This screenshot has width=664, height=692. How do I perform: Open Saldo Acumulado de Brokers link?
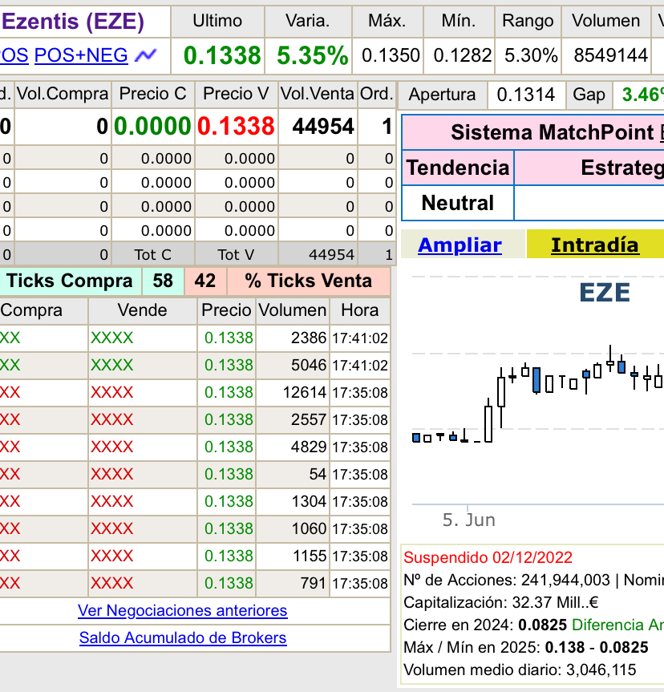tap(183, 638)
